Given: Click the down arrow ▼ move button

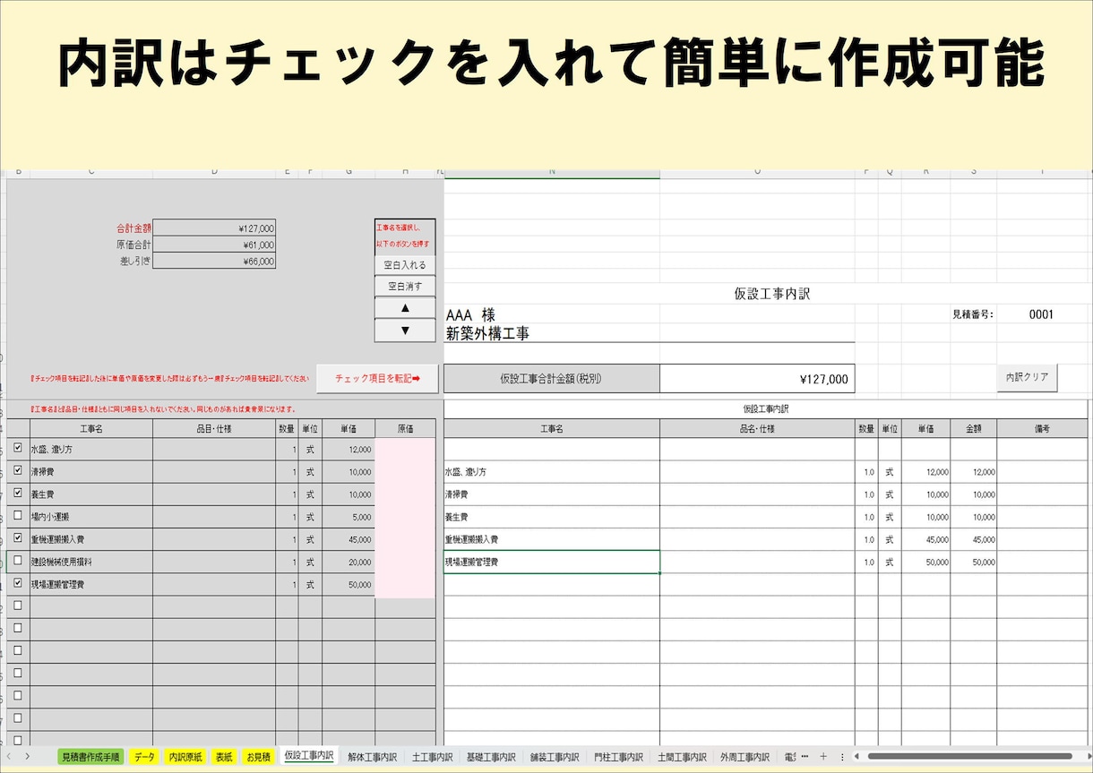Looking at the screenshot, I should [405, 330].
